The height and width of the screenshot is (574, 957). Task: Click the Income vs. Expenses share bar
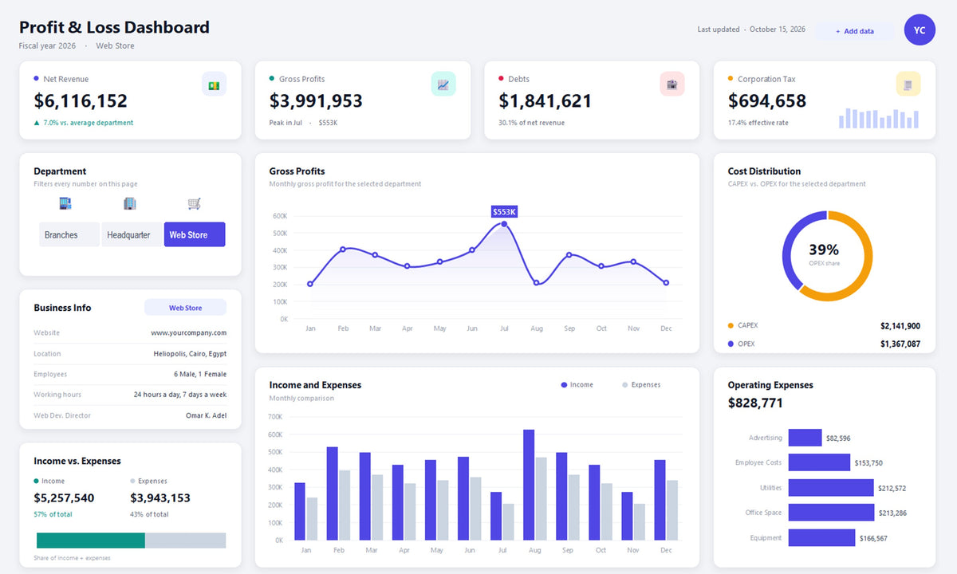[x=130, y=541]
